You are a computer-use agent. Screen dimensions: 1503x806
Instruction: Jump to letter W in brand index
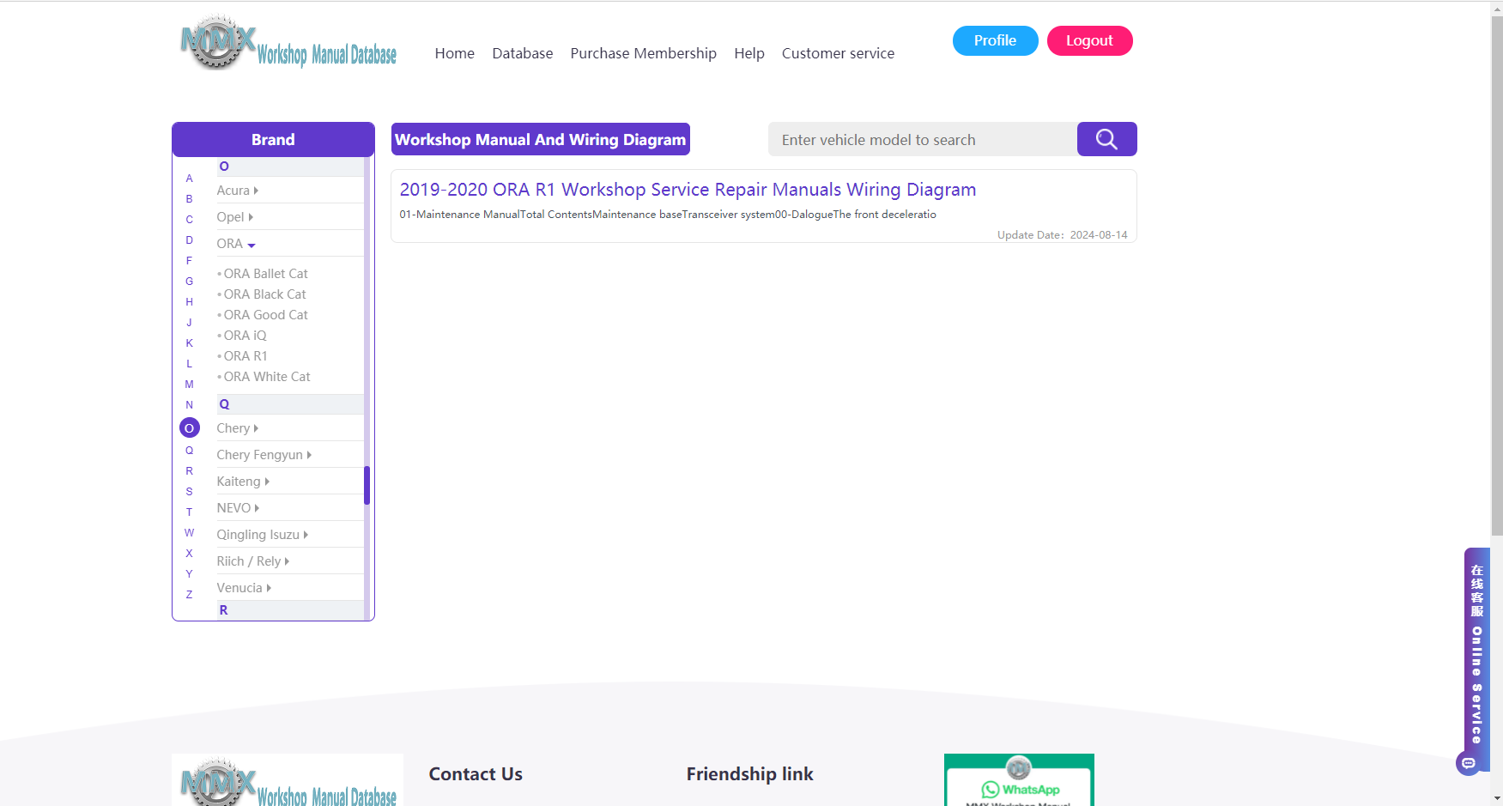point(190,533)
